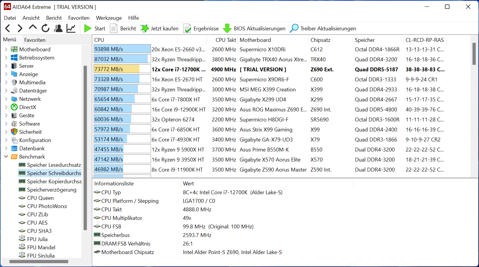This screenshot has height=267, width=479.
Task: Click the back navigation arrow
Action: [7, 28]
